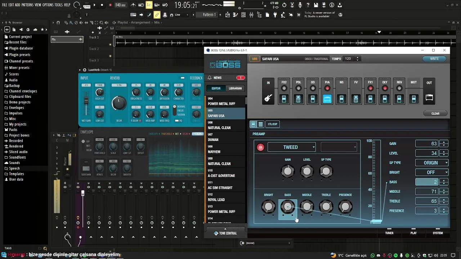Click the CLEAR button
The width and height of the screenshot is (461, 259).
pyautogui.click(x=435, y=114)
